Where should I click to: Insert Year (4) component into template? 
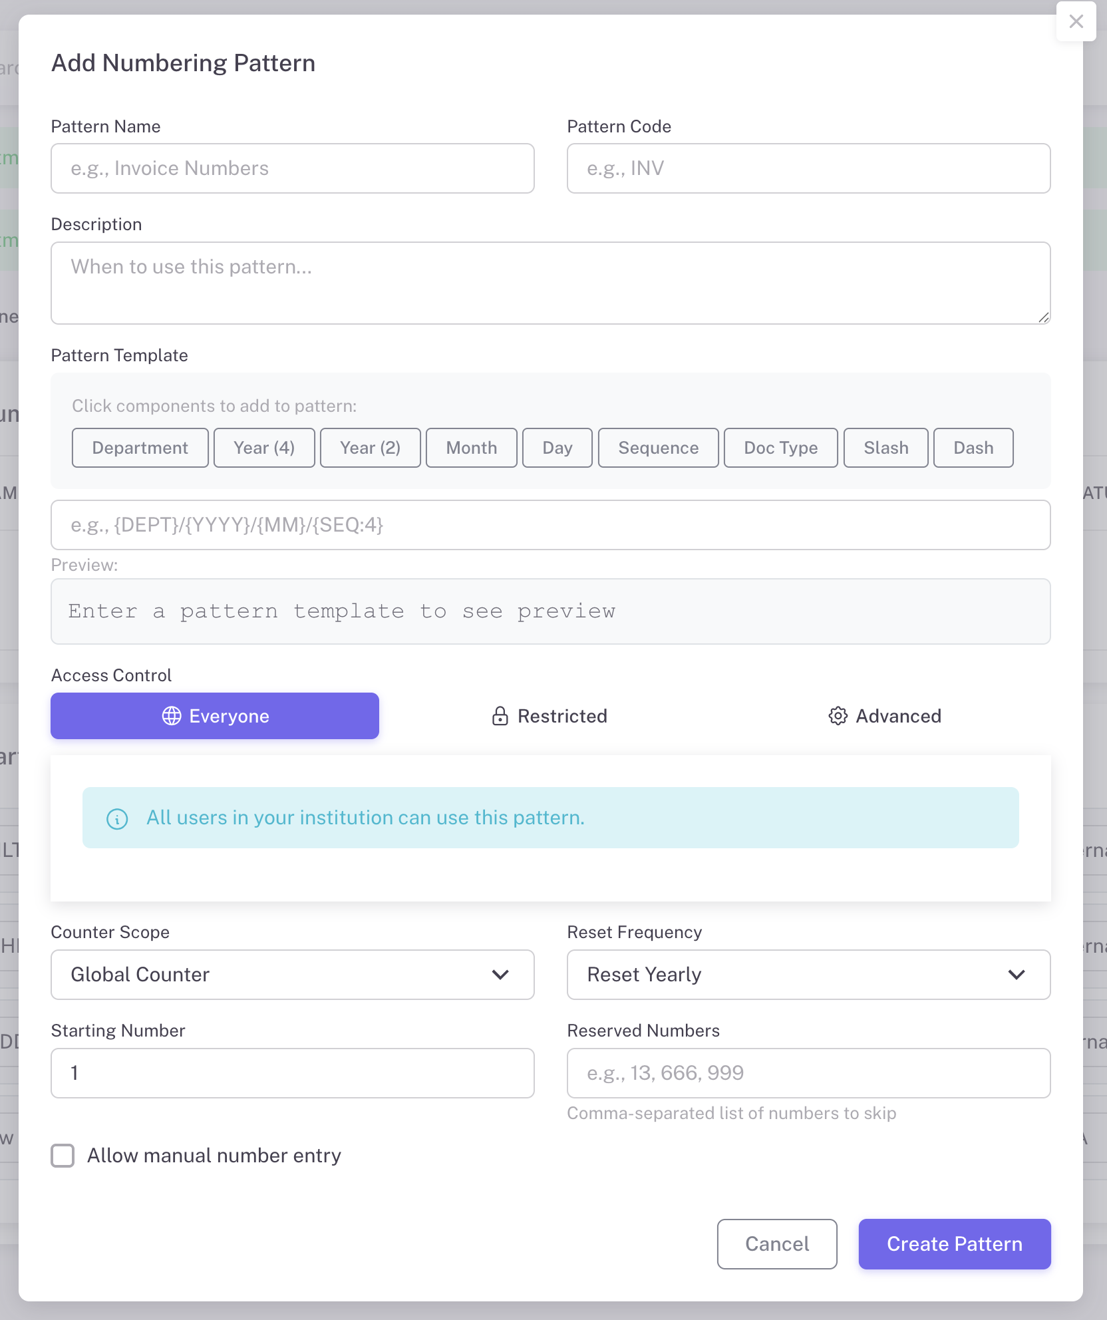264,448
